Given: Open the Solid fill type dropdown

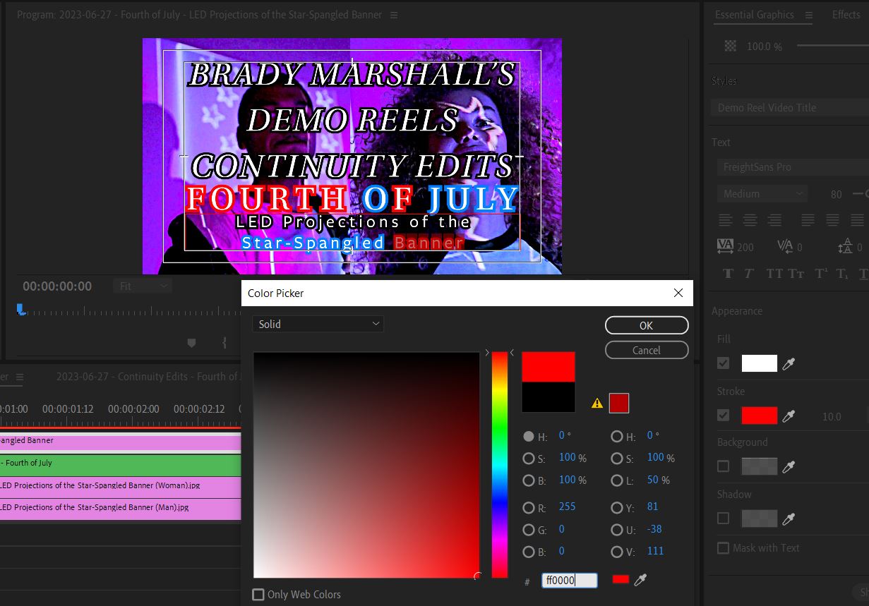Looking at the screenshot, I should pyautogui.click(x=318, y=325).
